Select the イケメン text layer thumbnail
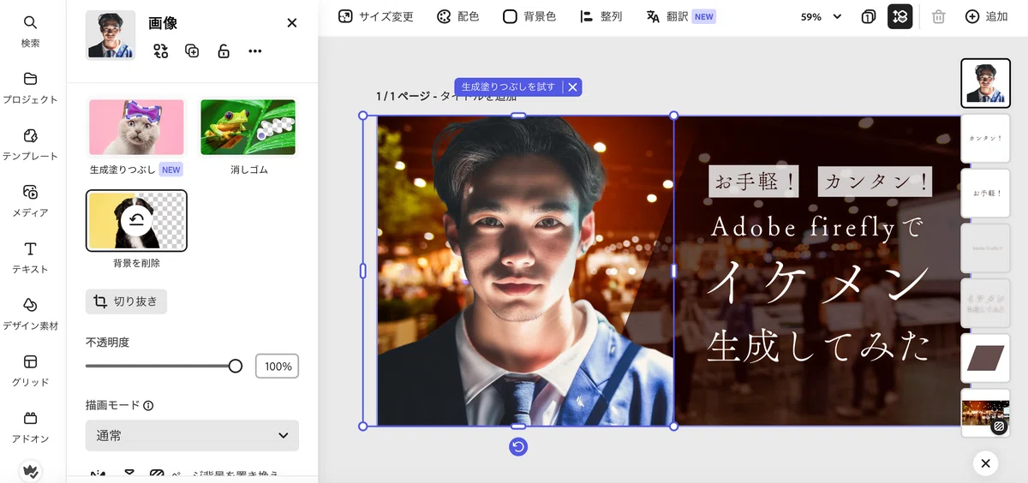The height and width of the screenshot is (483, 1028). point(985,302)
